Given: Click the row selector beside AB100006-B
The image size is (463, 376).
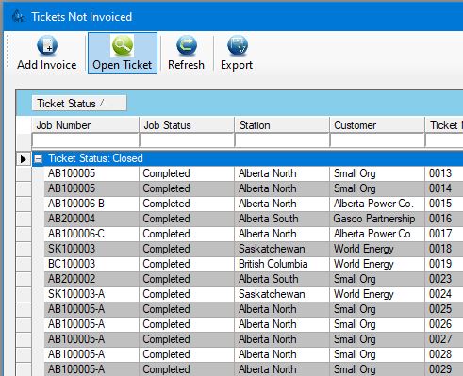Looking at the screenshot, I should coord(24,204).
